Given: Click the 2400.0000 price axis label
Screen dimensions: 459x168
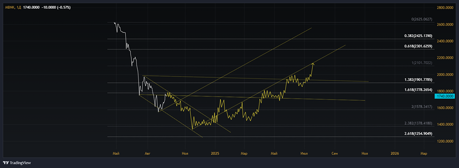Looking at the screenshot, I should point(445,41).
